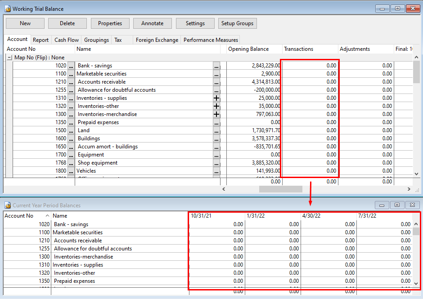Open account lookup beside account 1350
This screenshot has height=299, width=423.
(71, 122)
